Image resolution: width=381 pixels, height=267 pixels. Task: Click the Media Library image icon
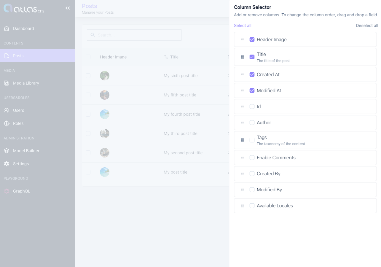tap(7, 83)
